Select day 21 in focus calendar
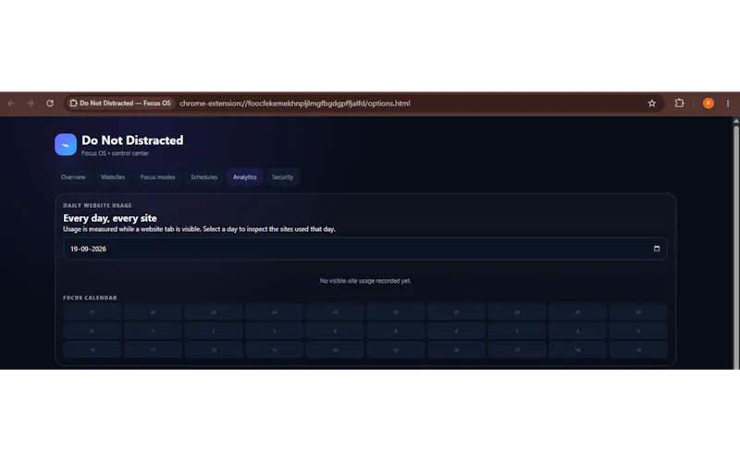This screenshot has width=740, height=462. click(x=92, y=312)
